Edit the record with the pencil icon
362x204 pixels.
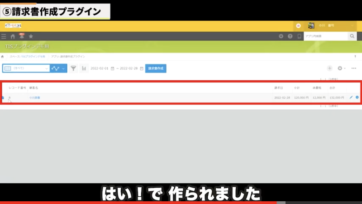[351, 97]
